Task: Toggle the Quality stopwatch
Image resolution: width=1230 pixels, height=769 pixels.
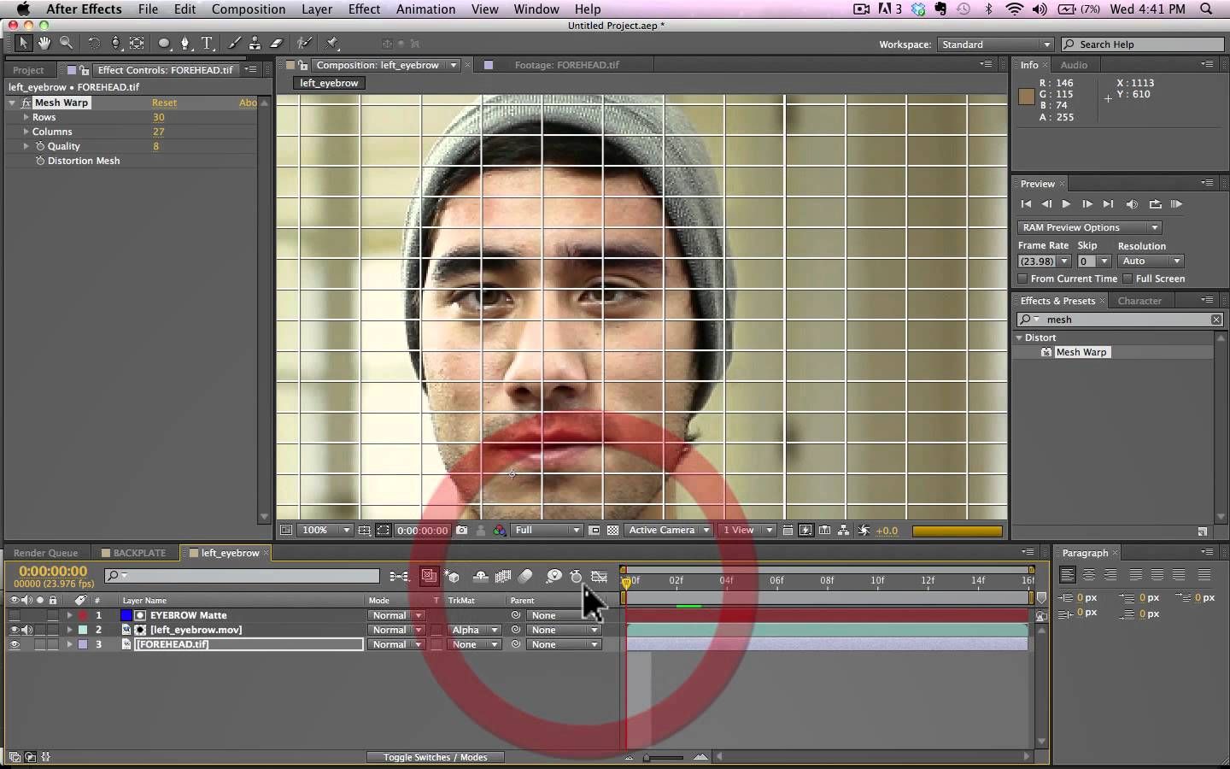Action: point(40,146)
